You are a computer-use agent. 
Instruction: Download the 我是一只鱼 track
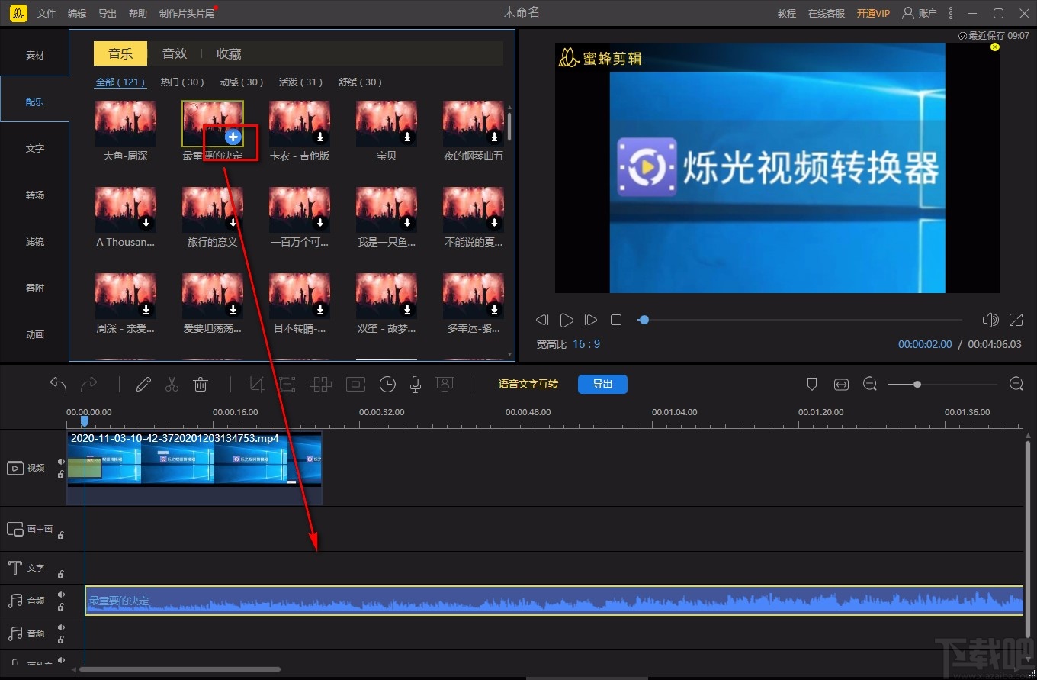(x=408, y=224)
